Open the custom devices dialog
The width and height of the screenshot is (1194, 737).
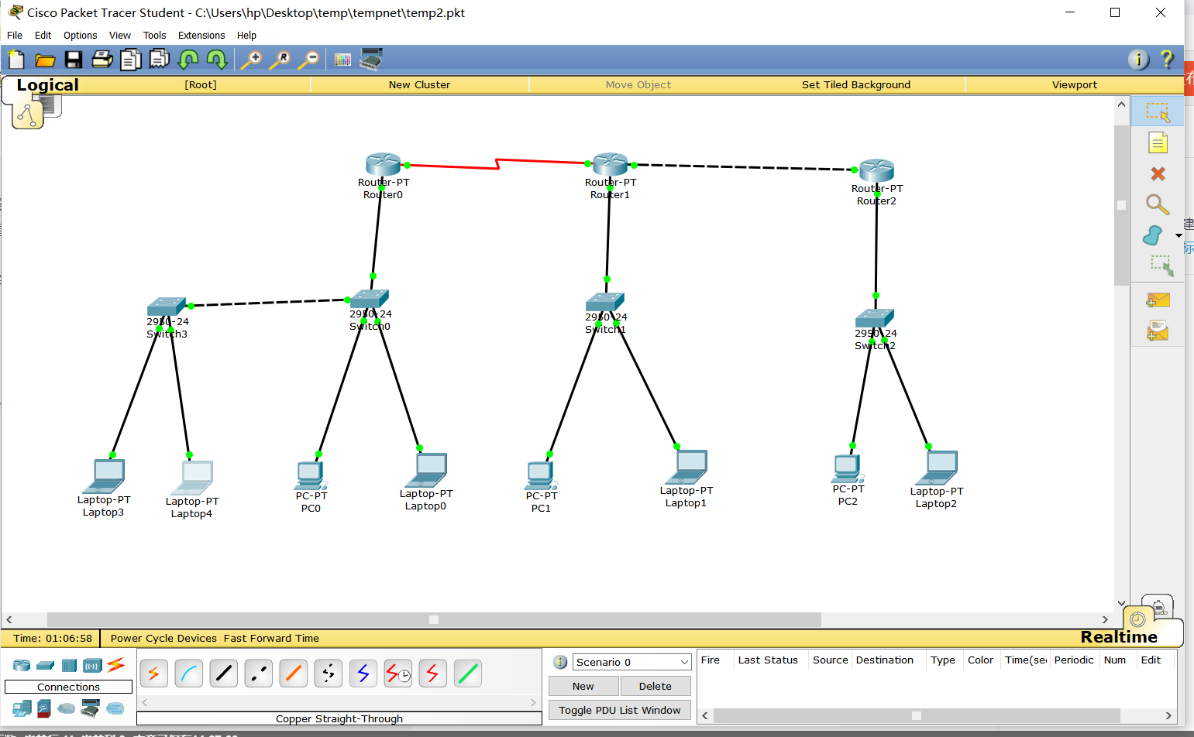tap(371, 60)
